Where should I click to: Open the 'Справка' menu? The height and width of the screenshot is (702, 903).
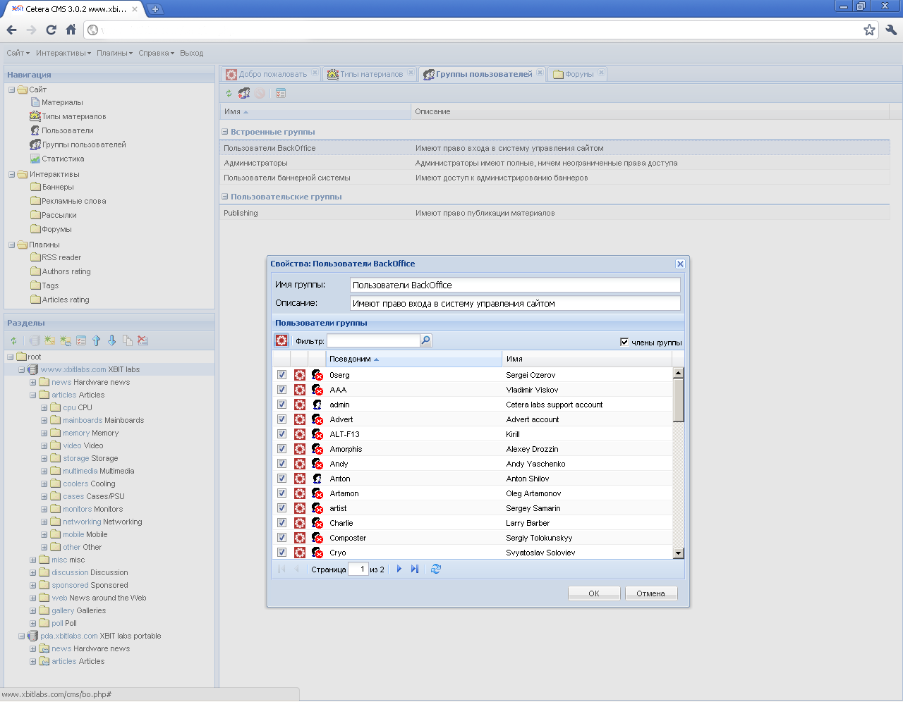156,53
